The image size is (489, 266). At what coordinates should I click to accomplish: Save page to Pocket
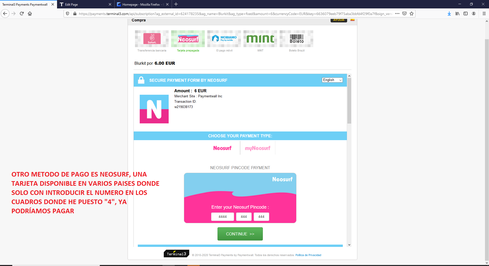tap(404, 14)
